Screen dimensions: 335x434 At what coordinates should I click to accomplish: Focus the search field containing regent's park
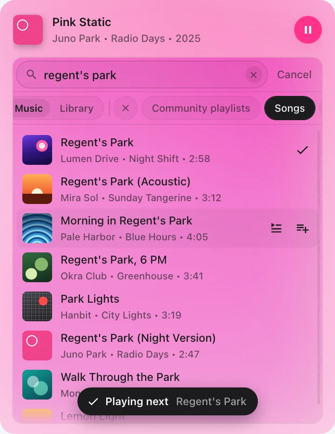[x=142, y=75]
